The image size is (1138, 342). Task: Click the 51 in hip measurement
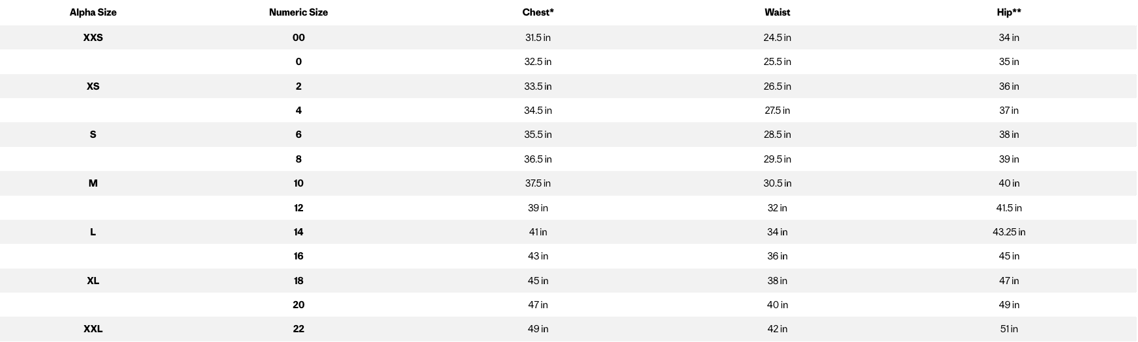pos(1008,329)
